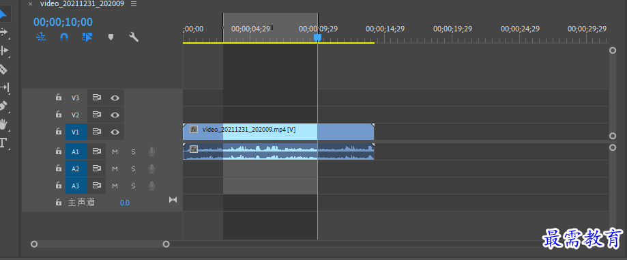This screenshot has height=260, width=627.
Task: Close the video_20211231_202009 sequence tab
Action: pyautogui.click(x=31, y=4)
